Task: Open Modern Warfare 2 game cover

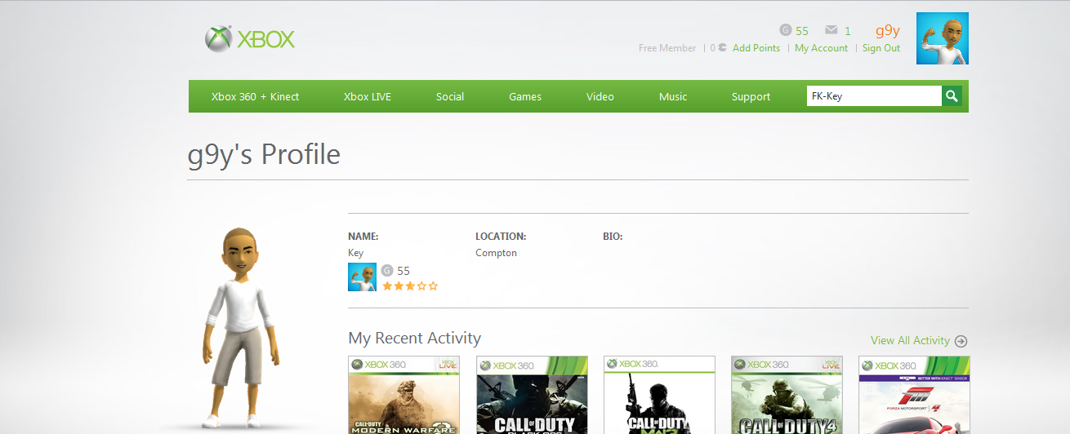Action: point(403,395)
